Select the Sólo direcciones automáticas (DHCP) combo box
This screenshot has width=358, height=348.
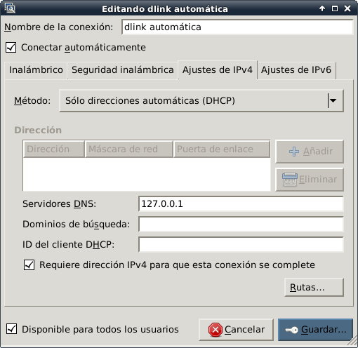(201, 100)
